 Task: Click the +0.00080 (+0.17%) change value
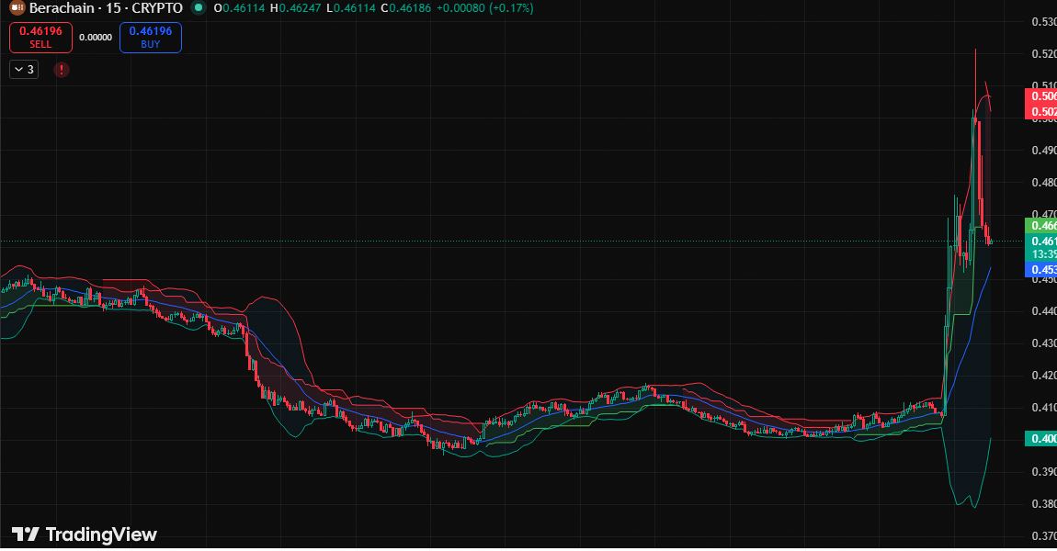pos(484,8)
